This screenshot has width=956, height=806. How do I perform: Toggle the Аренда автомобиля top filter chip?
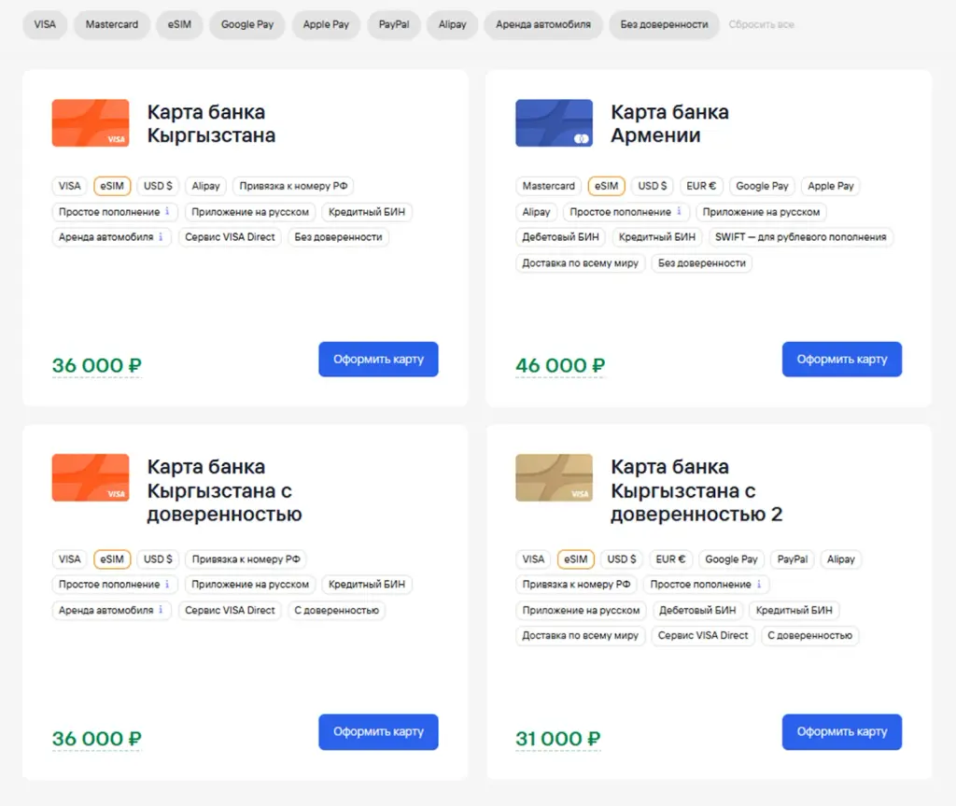pyautogui.click(x=542, y=24)
